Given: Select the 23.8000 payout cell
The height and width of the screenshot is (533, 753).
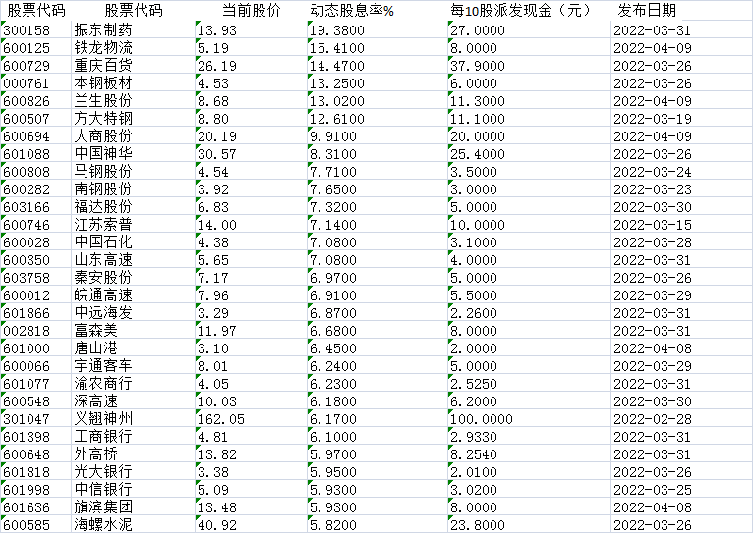Looking at the screenshot, I should click(478, 525).
